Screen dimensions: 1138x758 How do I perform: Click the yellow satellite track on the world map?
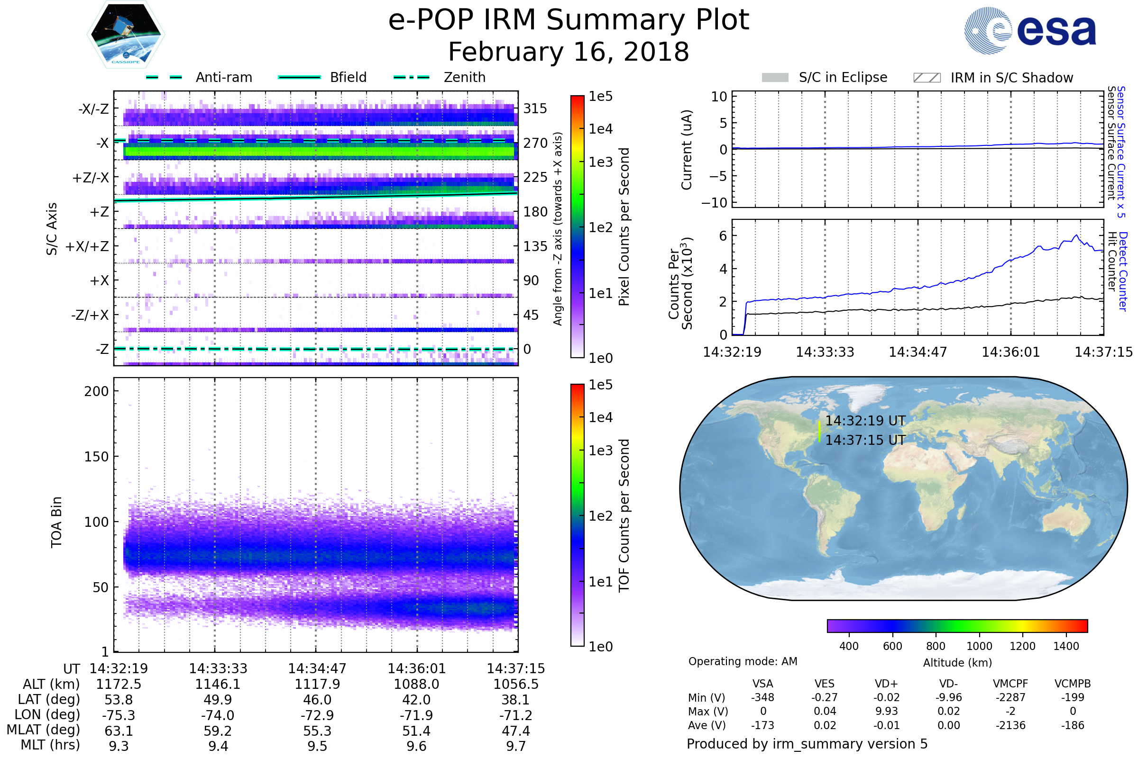819,431
